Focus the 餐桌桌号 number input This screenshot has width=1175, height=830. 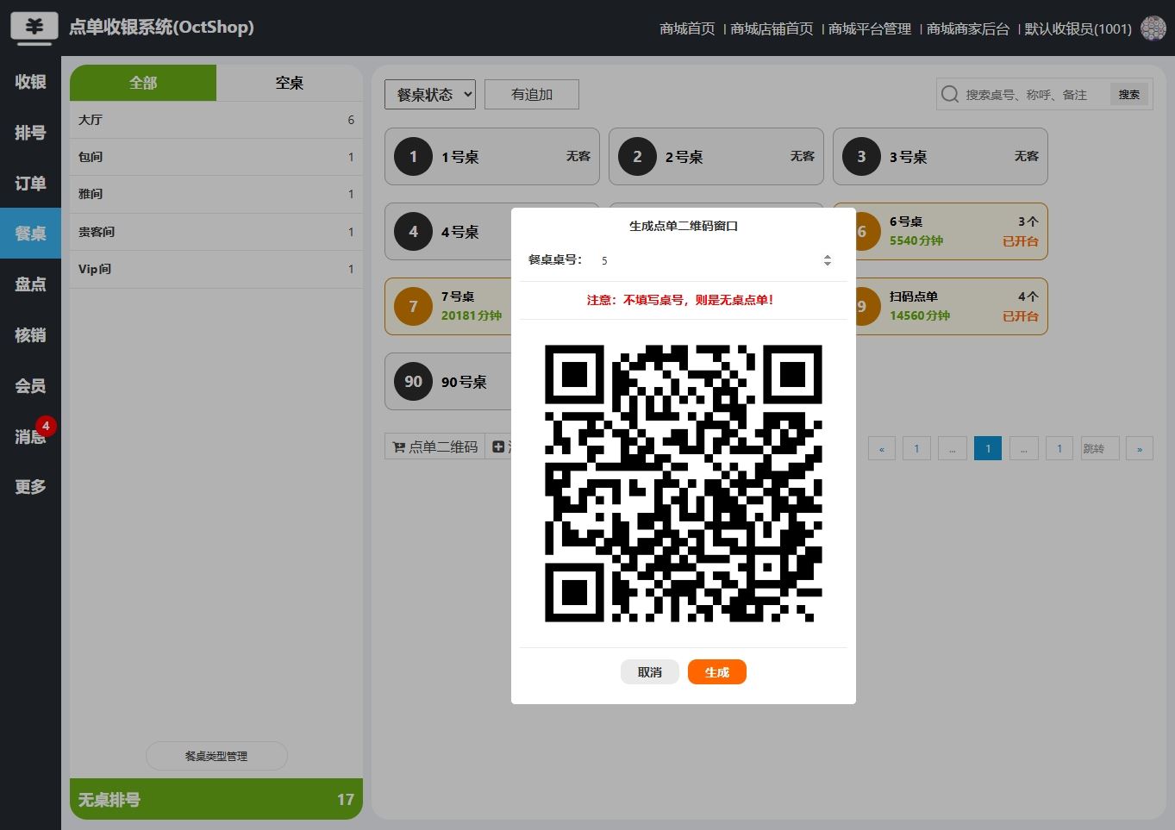pos(716,260)
